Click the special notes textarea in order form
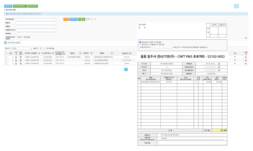This screenshot has height=151, width=253. [192, 143]
